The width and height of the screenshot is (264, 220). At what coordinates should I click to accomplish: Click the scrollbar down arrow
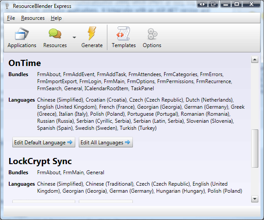(x=255, y=199)
